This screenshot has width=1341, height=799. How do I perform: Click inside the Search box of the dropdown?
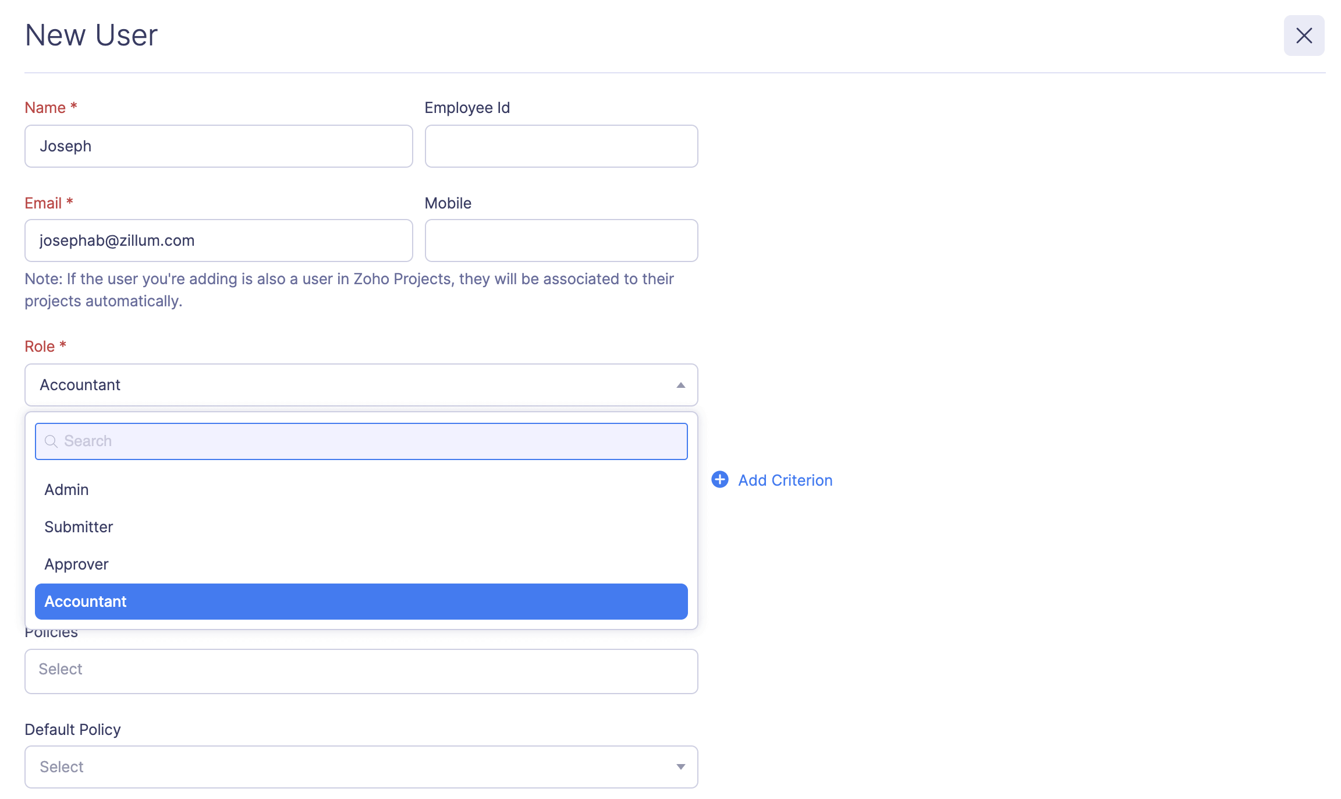(x=361, y=441)
